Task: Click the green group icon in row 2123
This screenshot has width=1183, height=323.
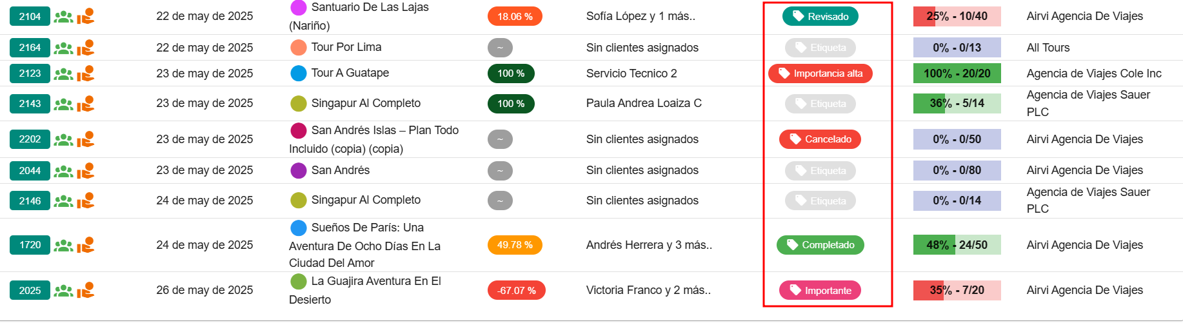Action: pos(63,73)
